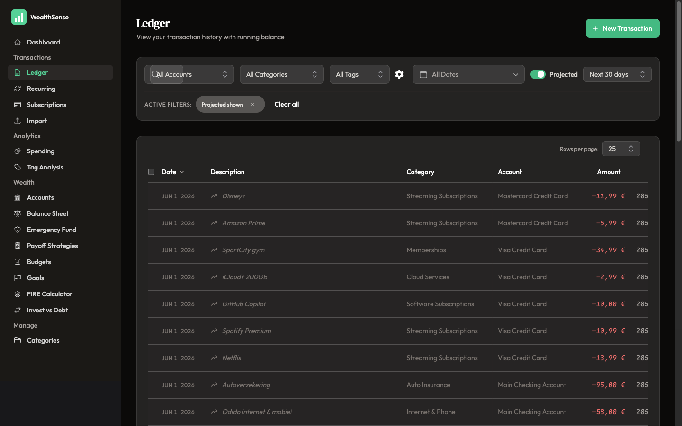682x426 pixels.
Task: Click the plus icon in New Transaction
Action: 595,28
